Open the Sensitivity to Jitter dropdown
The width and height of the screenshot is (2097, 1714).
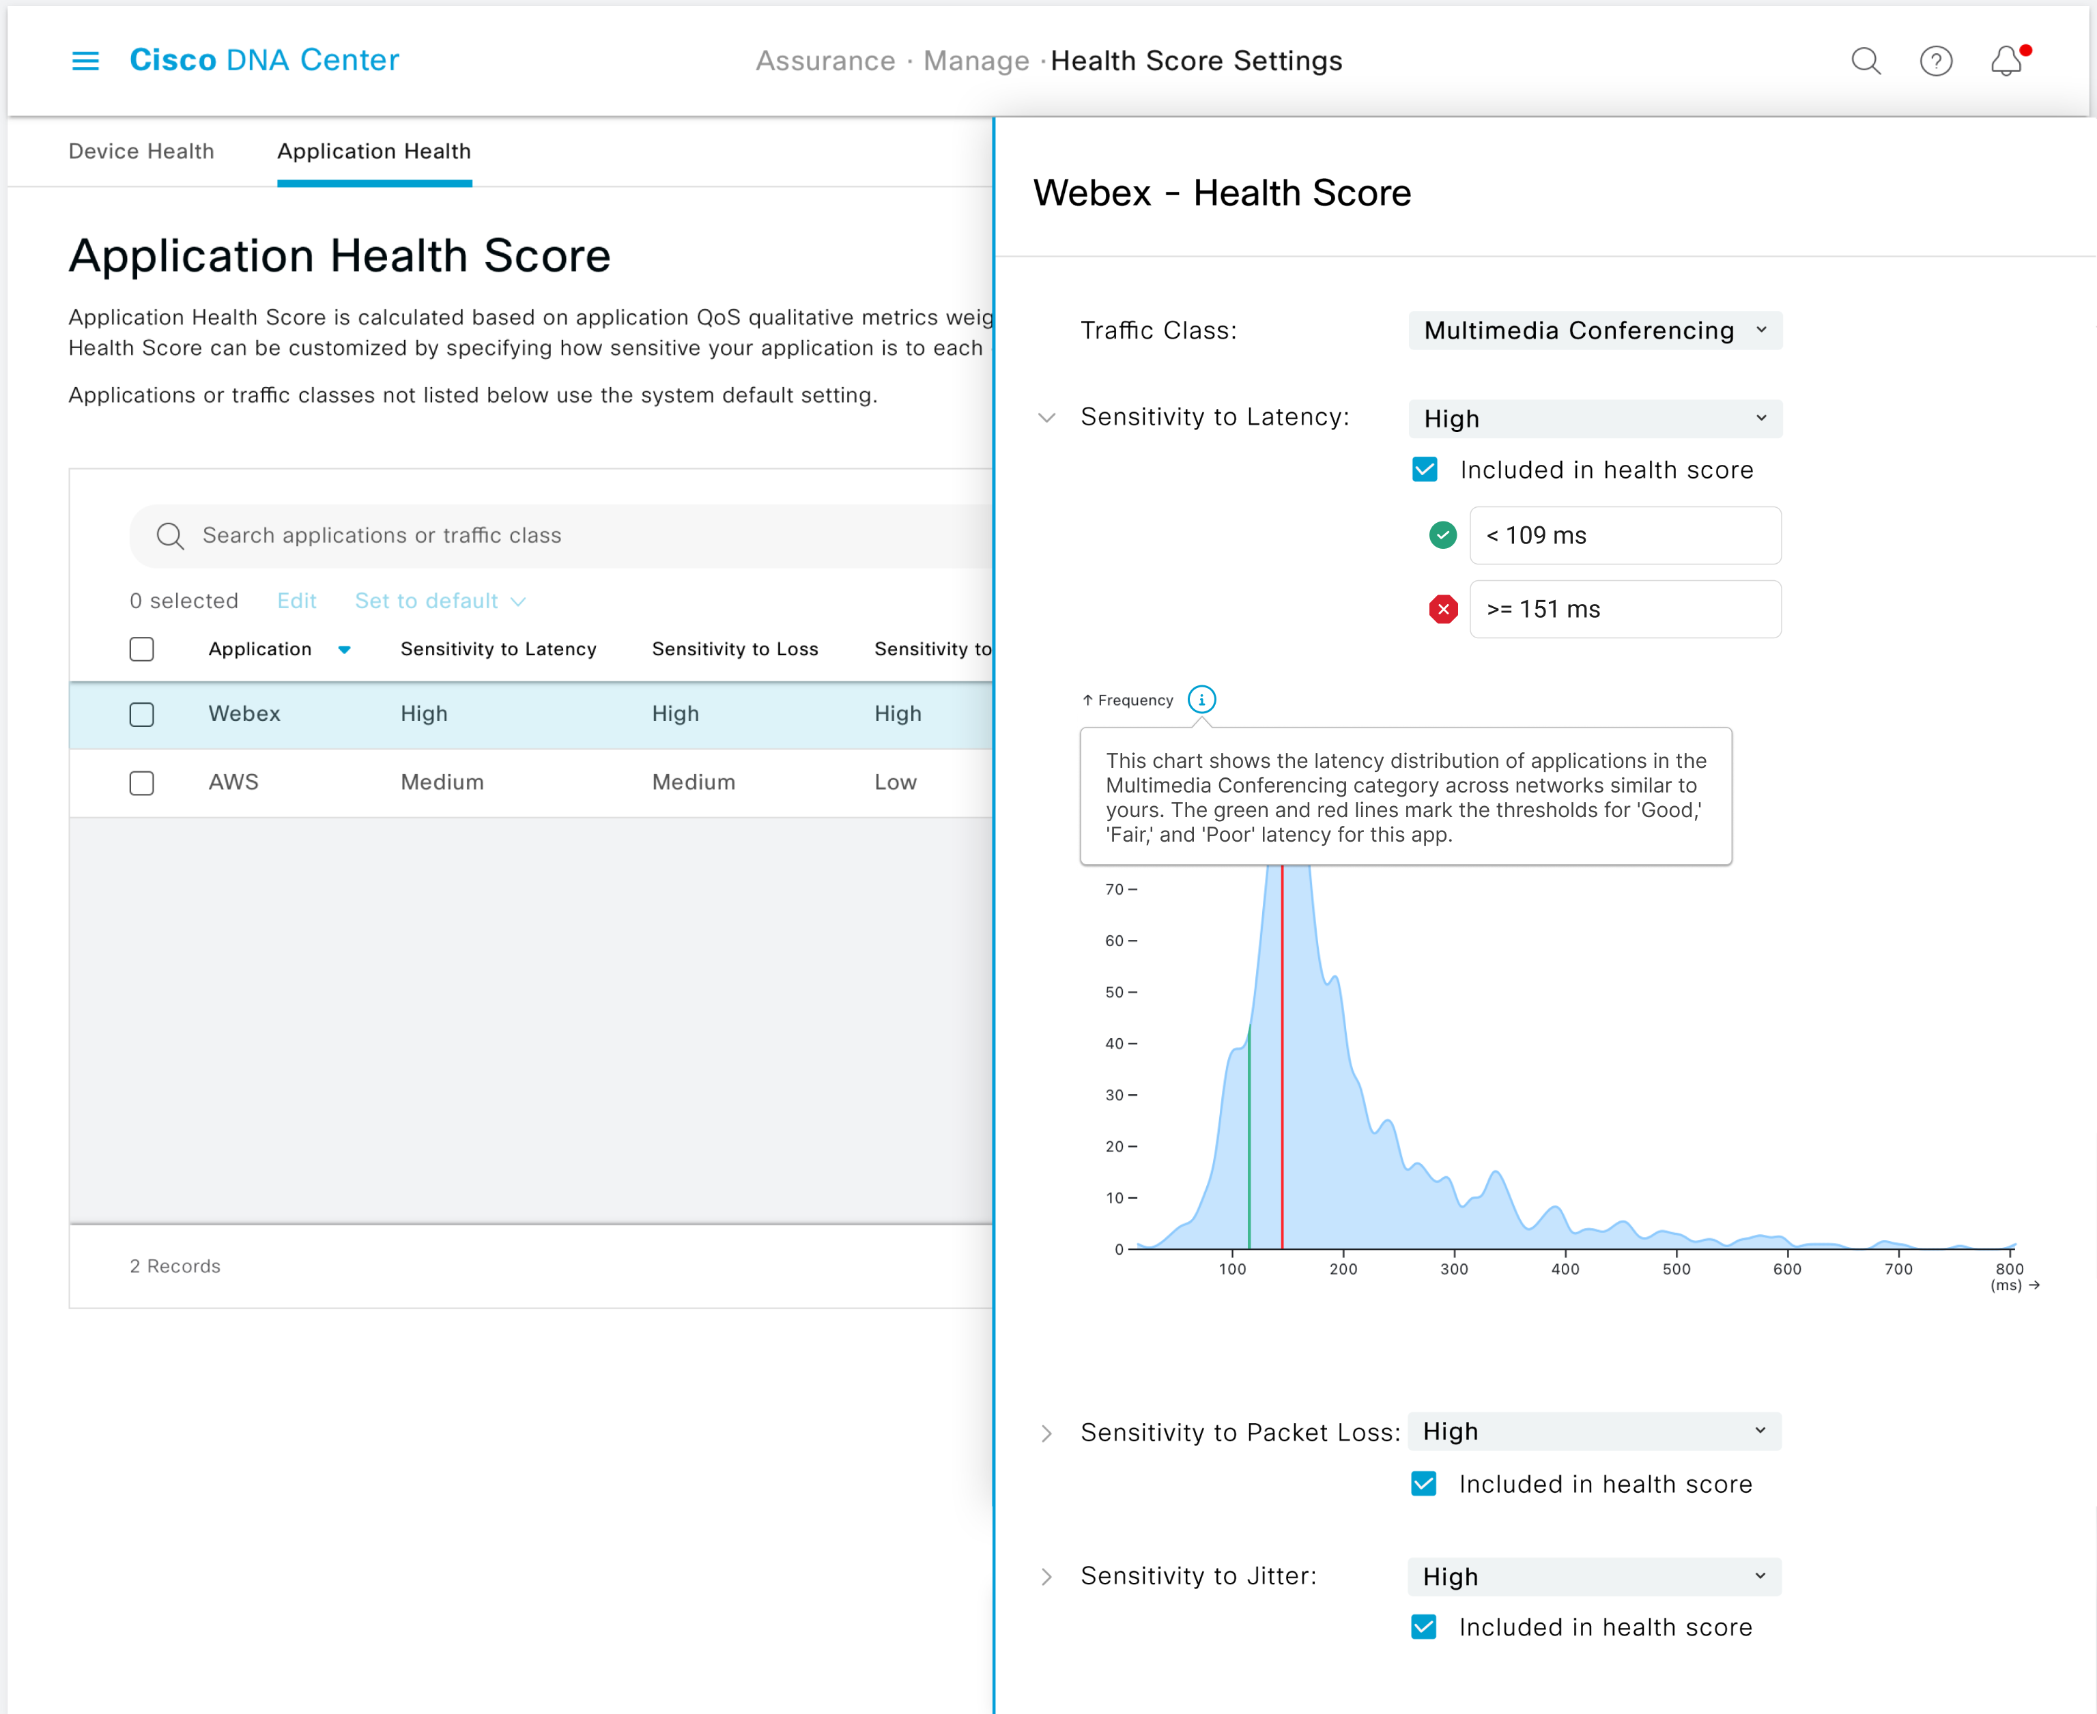1595,1577
